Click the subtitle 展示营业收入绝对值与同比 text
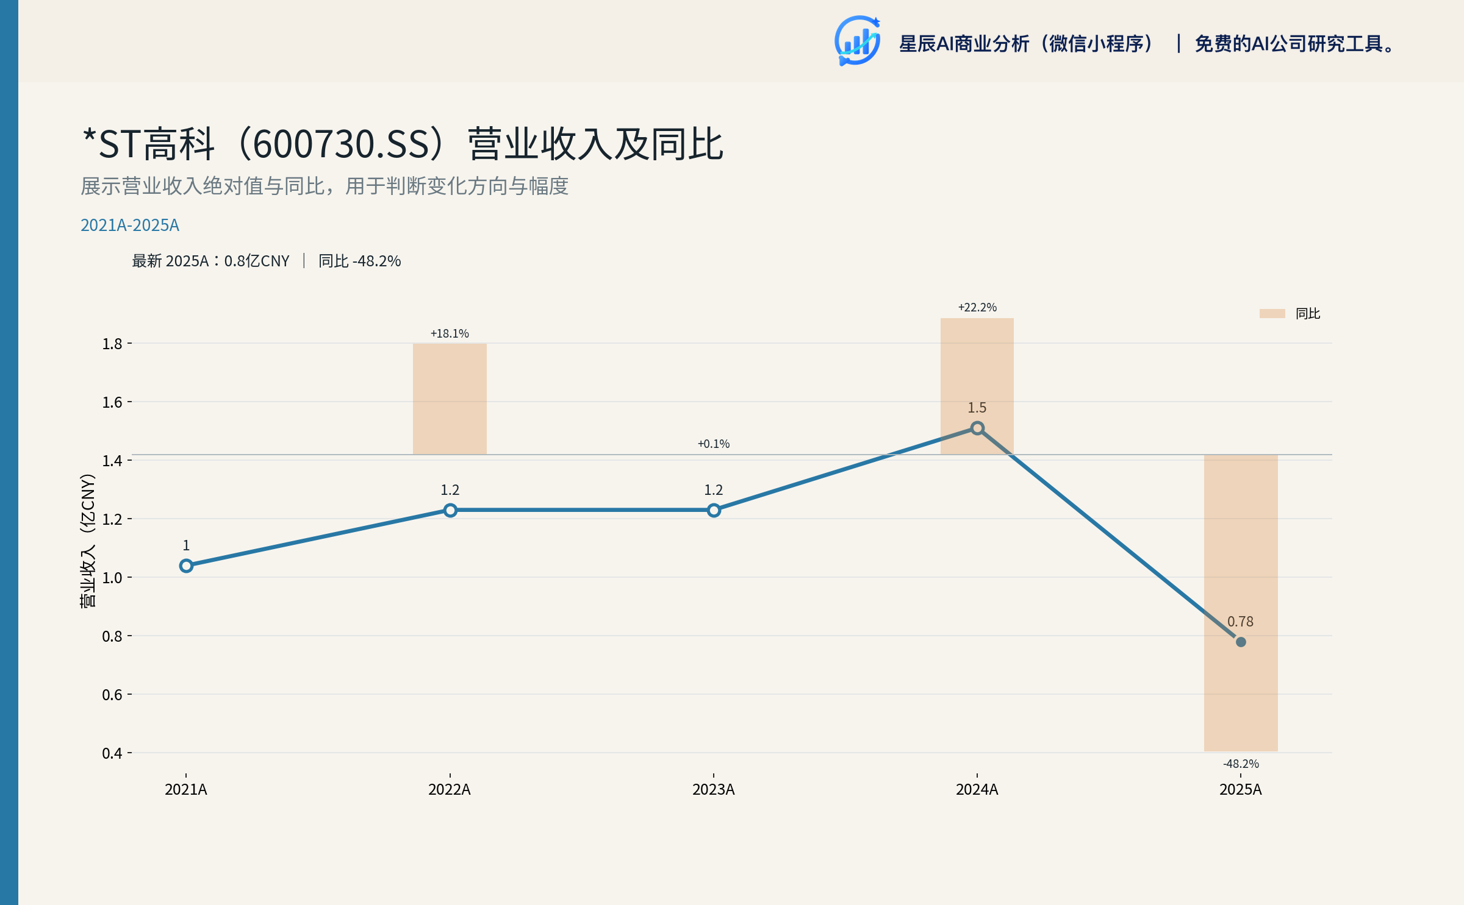1464x905 pixels. tap(325, 186)
